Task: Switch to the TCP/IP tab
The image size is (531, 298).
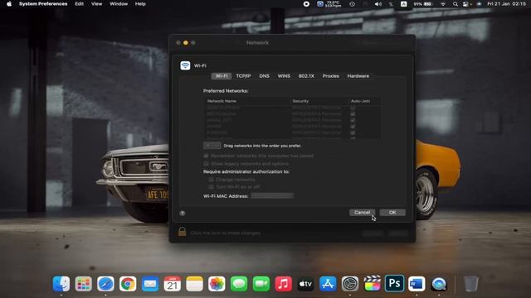Action: click(x=243, y=76)
